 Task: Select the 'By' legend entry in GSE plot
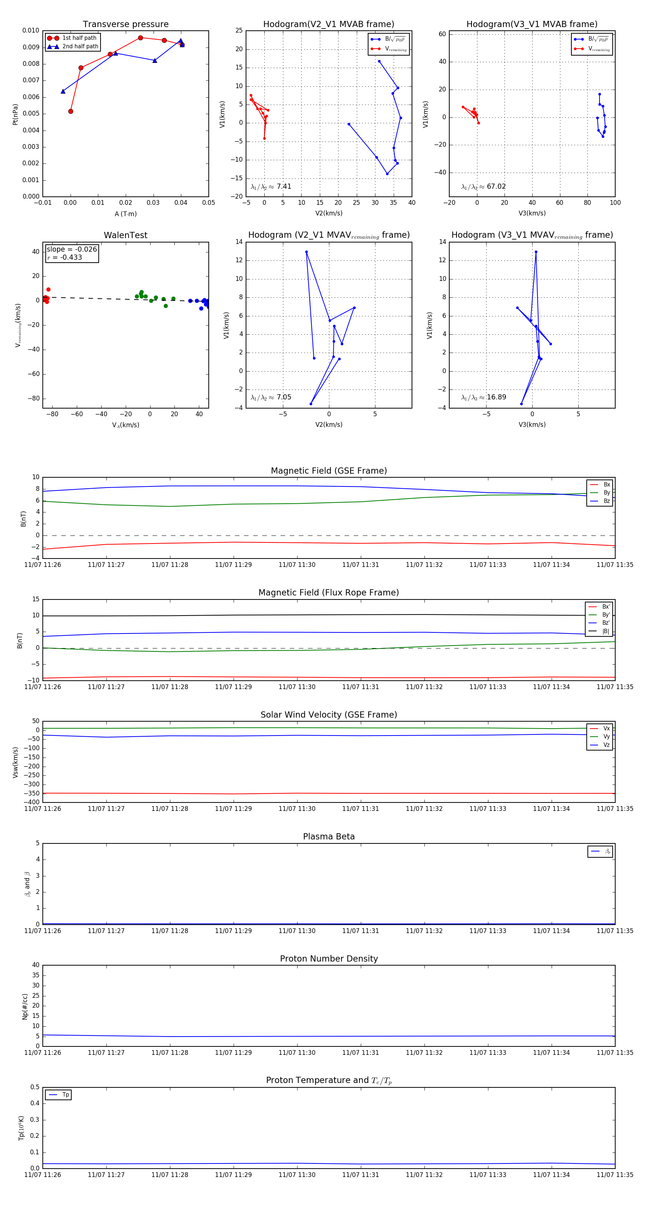tap(600, 492)
